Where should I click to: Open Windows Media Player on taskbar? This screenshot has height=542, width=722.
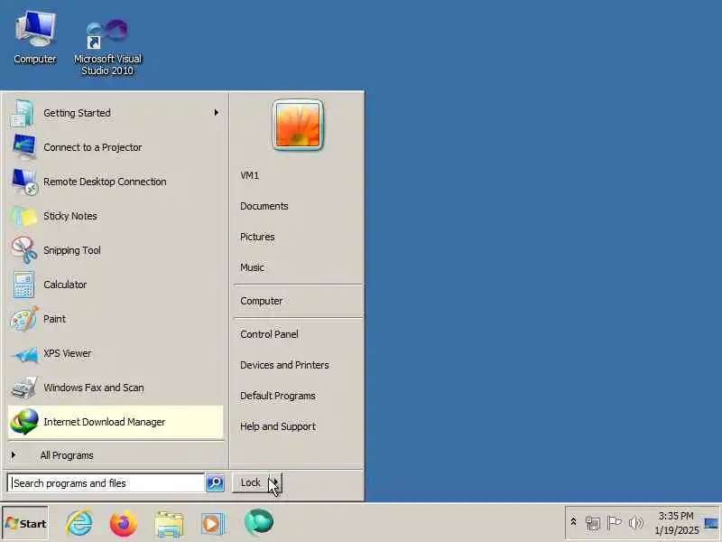point(212,524)
